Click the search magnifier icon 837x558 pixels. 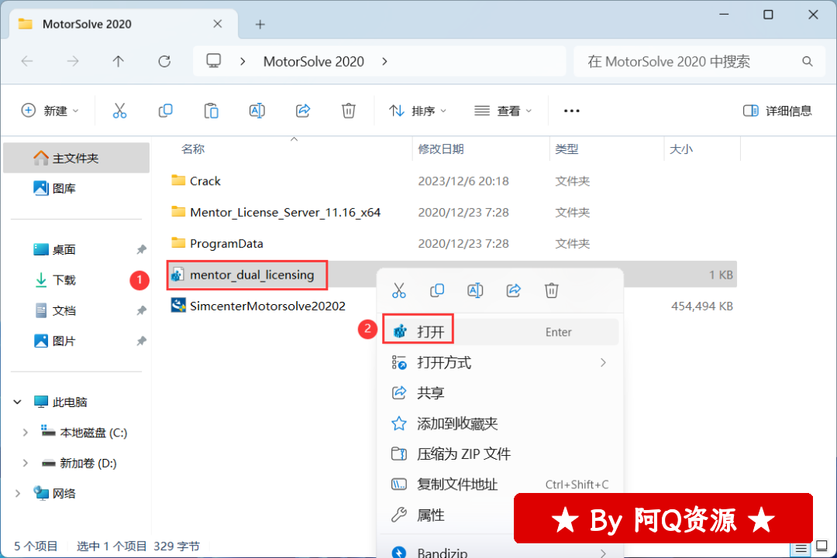807,62
